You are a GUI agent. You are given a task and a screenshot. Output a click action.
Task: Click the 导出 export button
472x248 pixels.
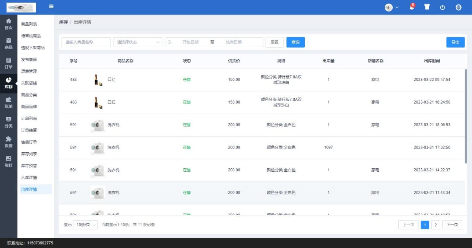[x=455, y=42]
